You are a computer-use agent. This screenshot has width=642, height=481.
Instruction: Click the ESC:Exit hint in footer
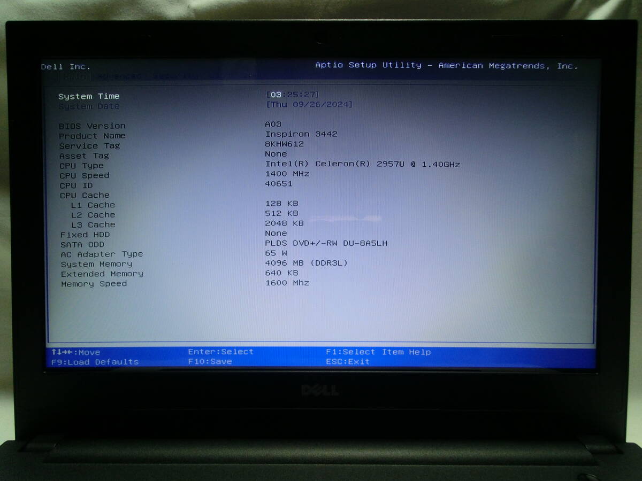[348, 362]
